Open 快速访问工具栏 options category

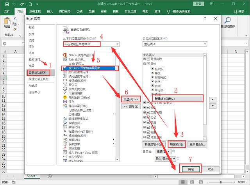click(x=39, y=79)
